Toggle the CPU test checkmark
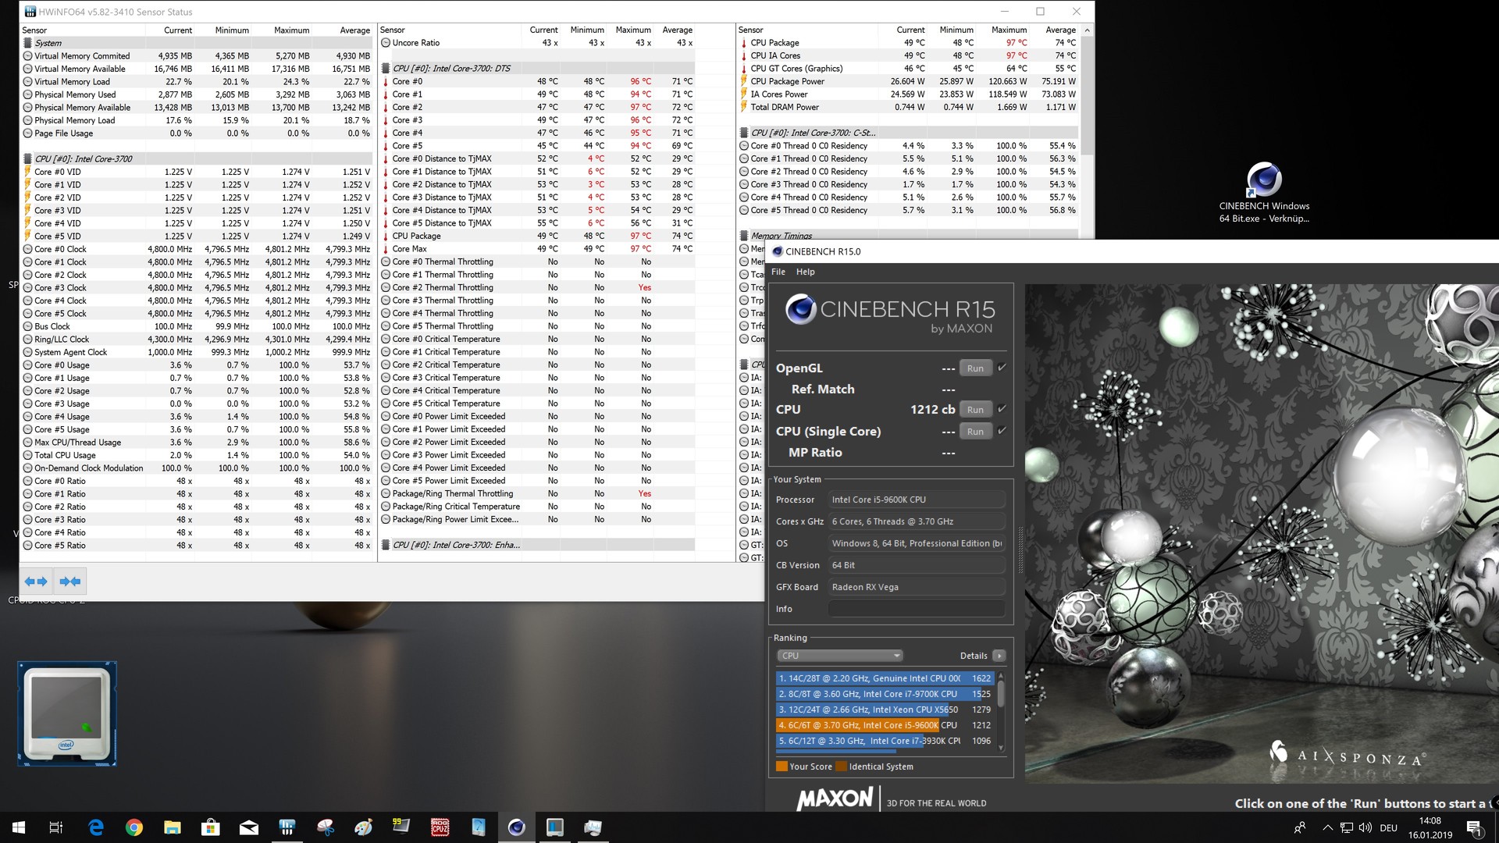 coord(1002,409)
